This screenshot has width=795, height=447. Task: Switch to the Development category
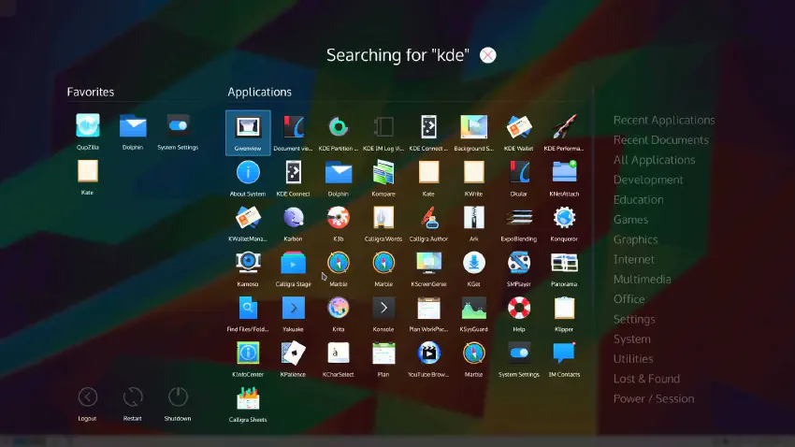click(648, 180)
